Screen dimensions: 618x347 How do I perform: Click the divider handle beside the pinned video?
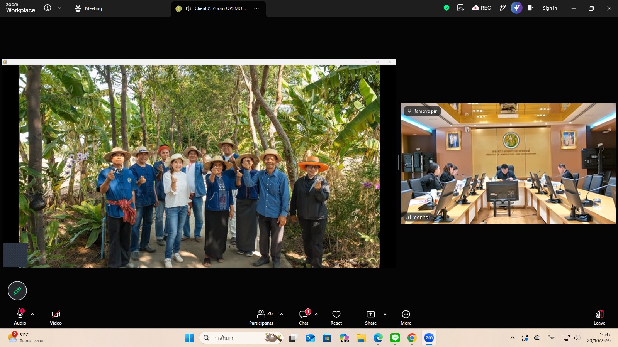398,163
